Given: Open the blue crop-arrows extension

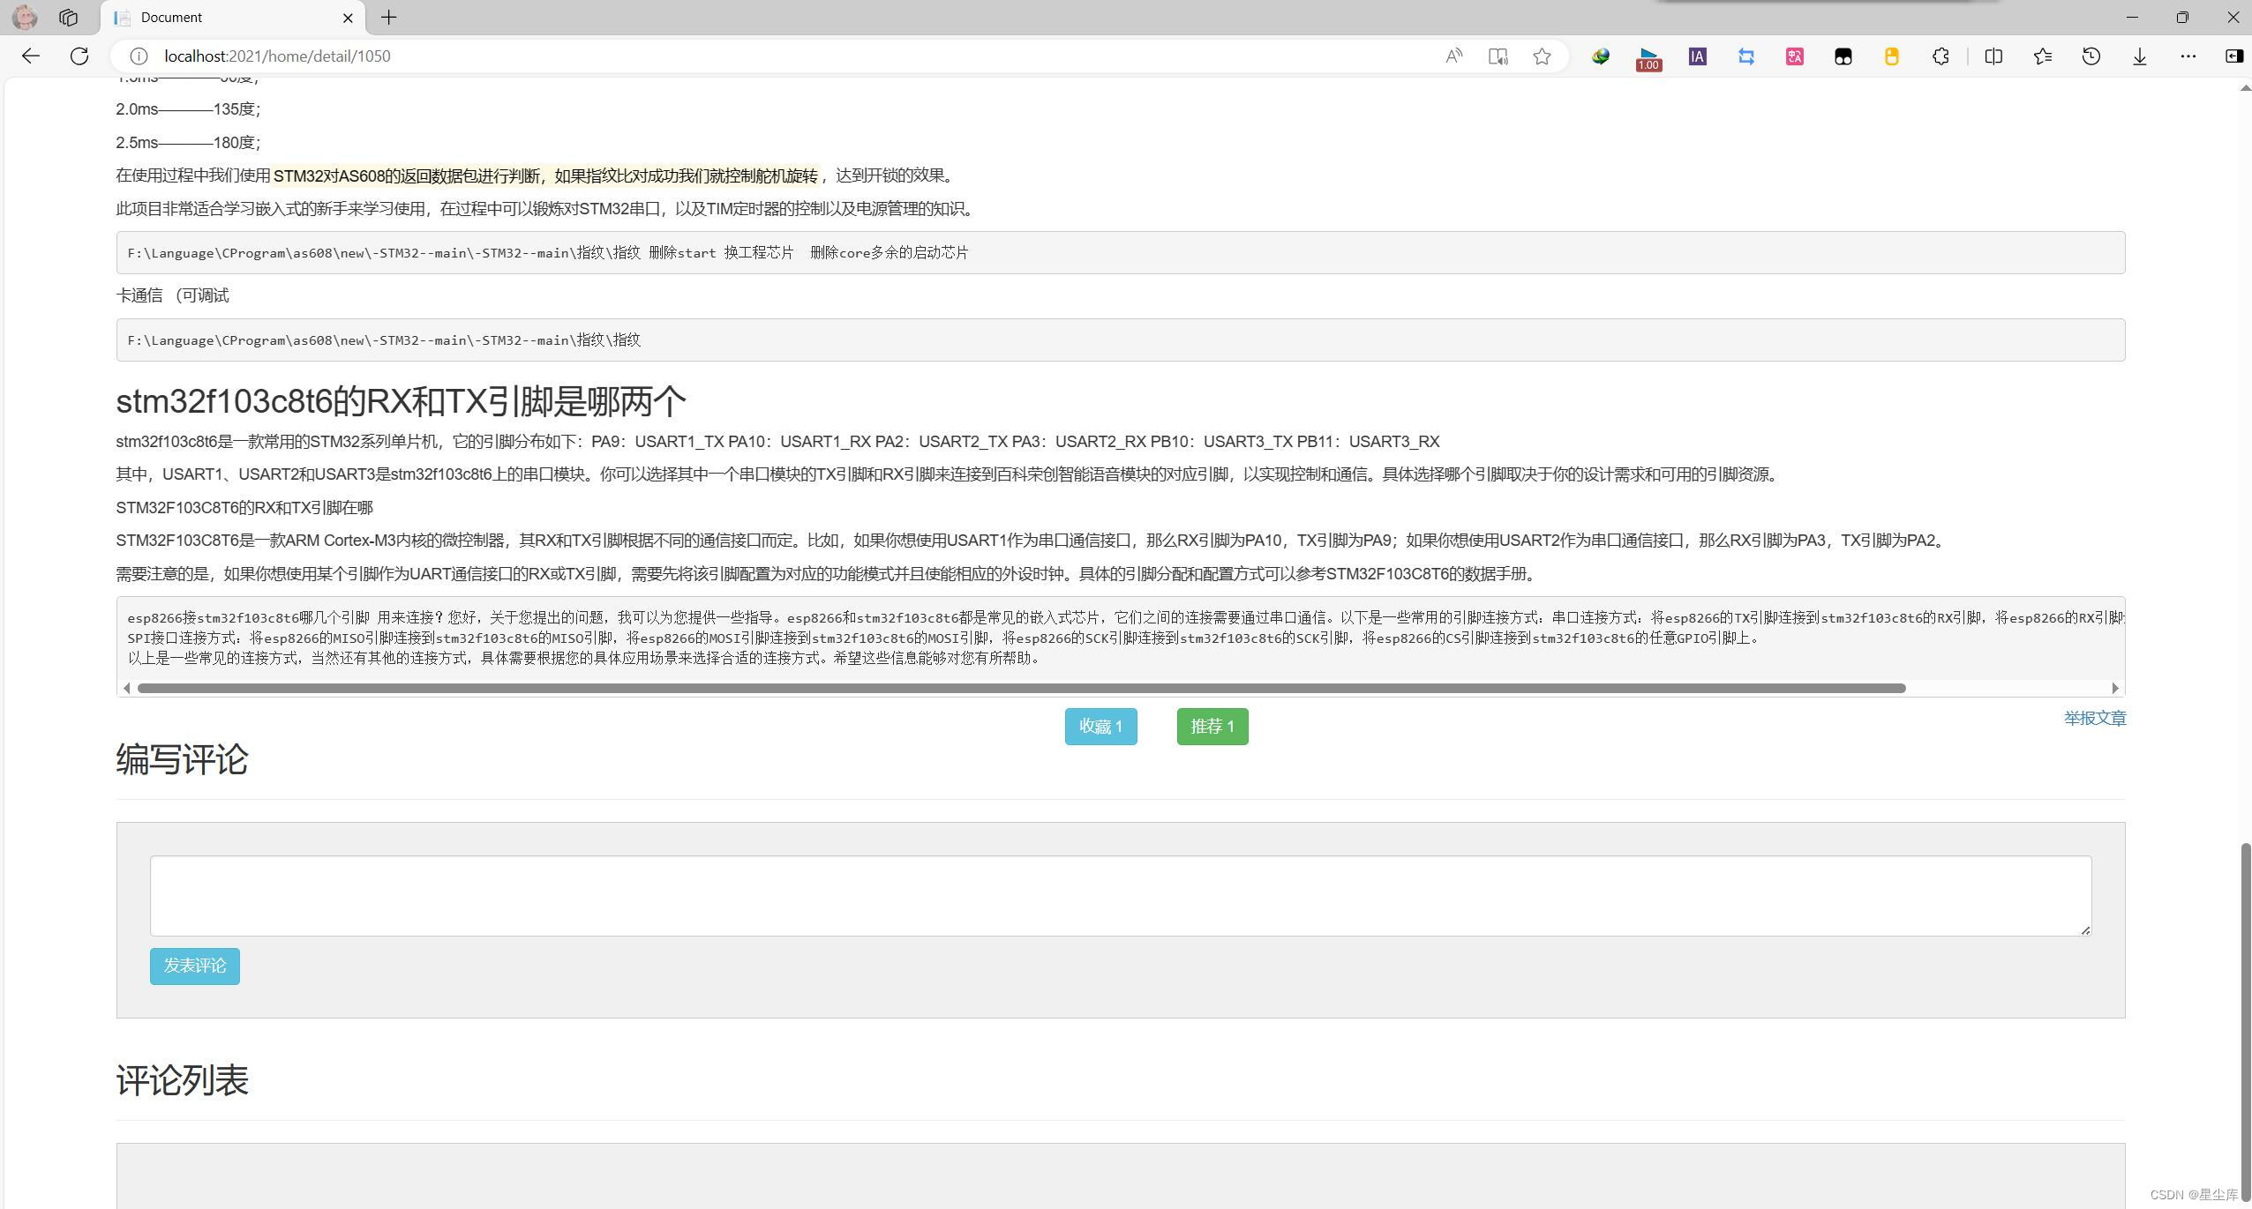Looking at the screenshot, I should coord(1745,56).
